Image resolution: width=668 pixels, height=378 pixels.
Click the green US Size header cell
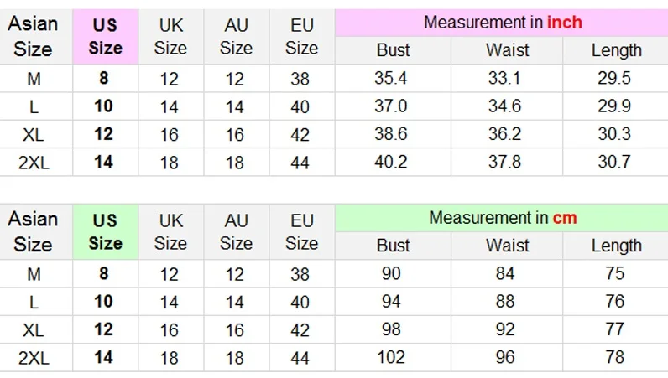coord(105,232)
